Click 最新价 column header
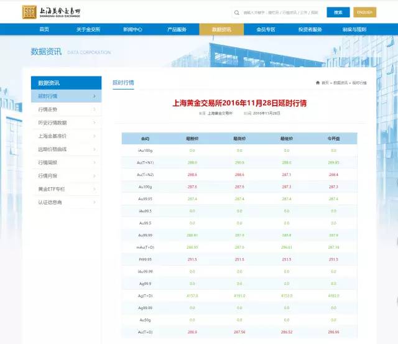398x344 pixels. [192, 139]
